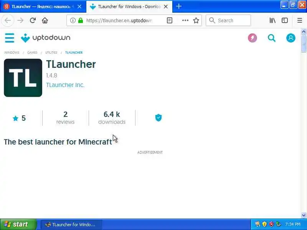Click the taskbar clock 7:34 PM
Image resolution: width=307 pixels, height=230 pixels.
(293, 224)
